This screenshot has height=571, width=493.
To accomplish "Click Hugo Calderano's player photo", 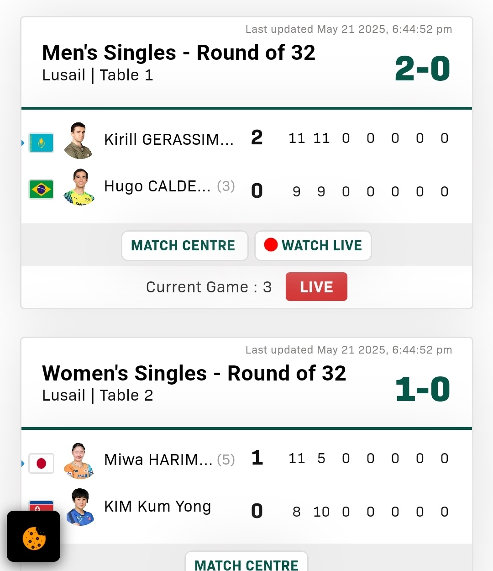I will (79, 187).
